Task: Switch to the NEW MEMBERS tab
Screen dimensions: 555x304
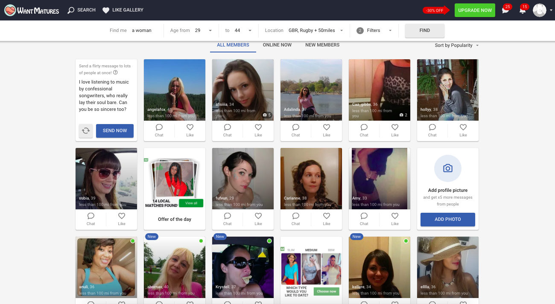Action: pos(322,45)
